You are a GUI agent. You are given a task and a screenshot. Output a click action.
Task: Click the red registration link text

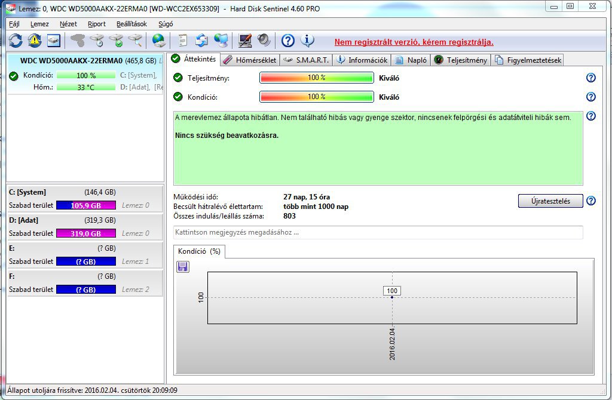pos(414,42)
